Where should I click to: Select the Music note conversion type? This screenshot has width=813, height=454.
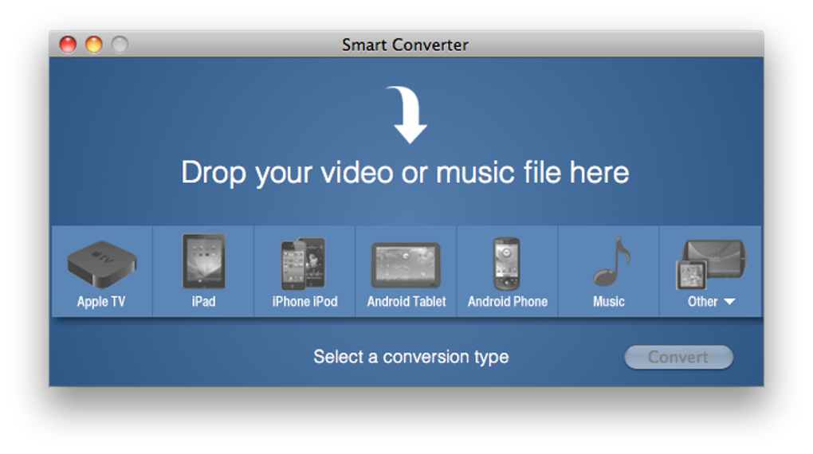pyautogui.click(x=609, y=272)
